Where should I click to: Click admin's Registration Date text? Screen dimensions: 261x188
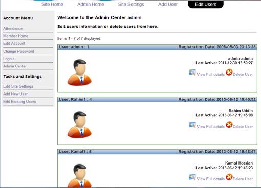coord(217,47)
